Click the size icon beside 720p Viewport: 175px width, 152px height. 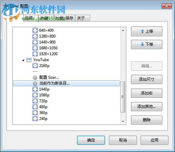tap(35, 101)
